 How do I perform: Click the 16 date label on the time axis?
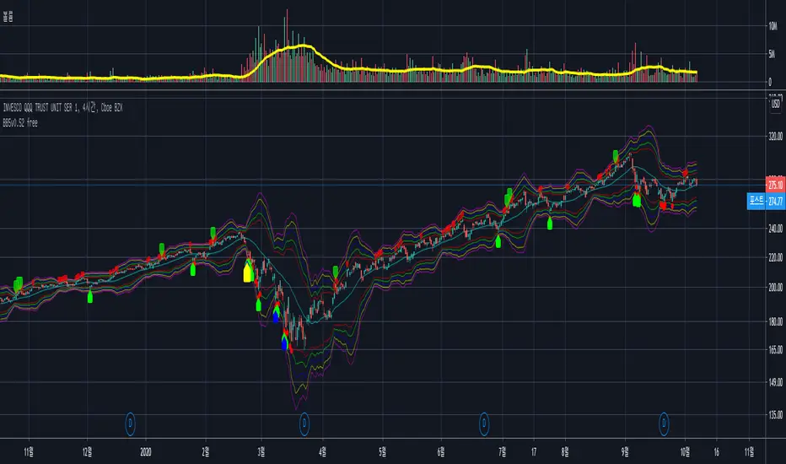[x=716, y=452]
